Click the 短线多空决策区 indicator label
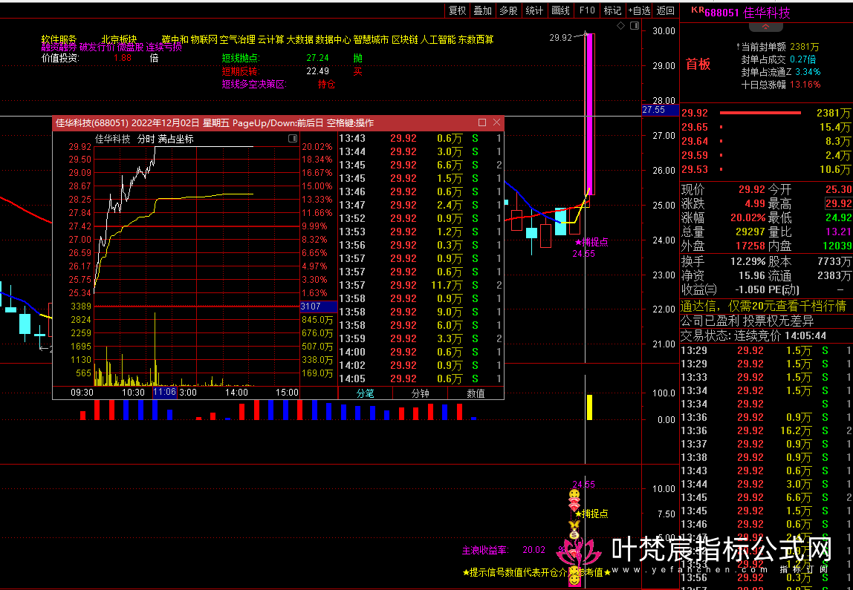This screenshot has width=853, height=590. [253, 84]
